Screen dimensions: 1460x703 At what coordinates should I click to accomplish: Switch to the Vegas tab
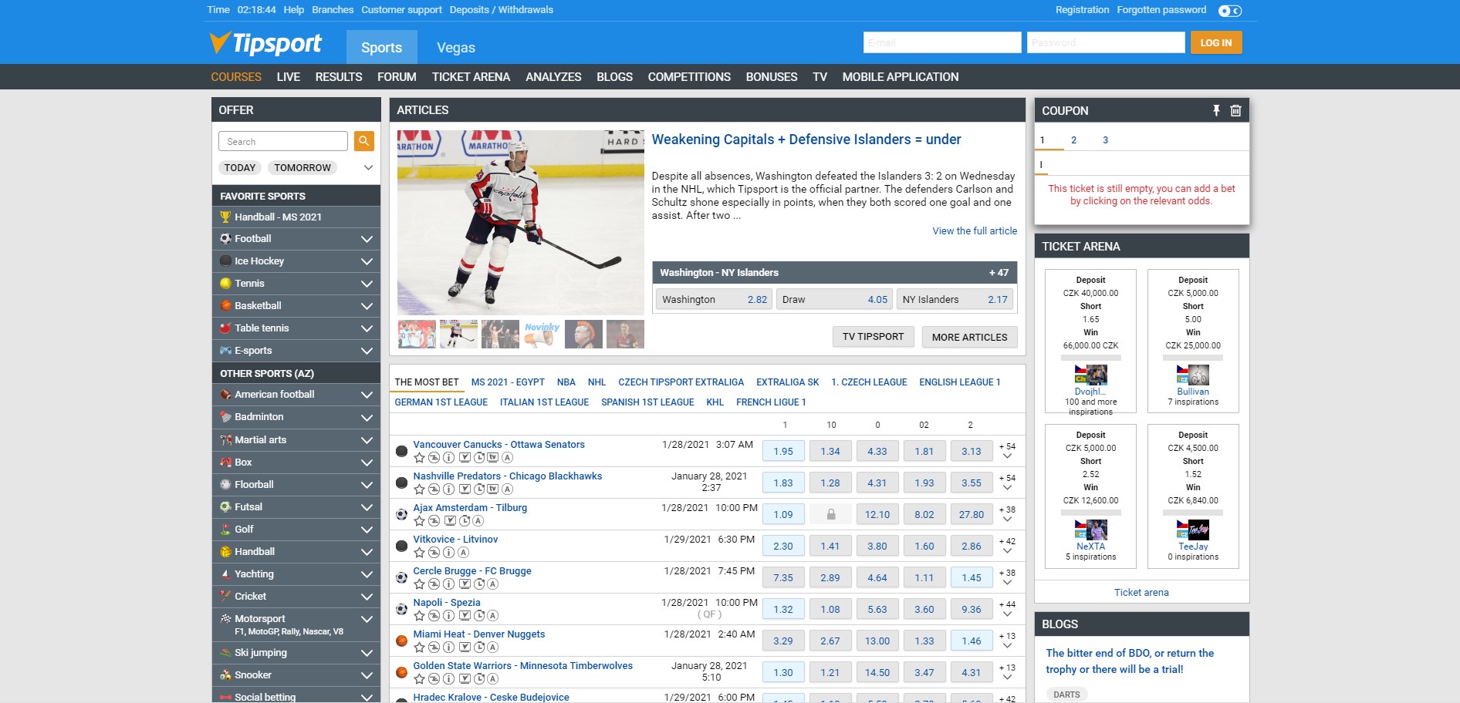pos(456,47)
